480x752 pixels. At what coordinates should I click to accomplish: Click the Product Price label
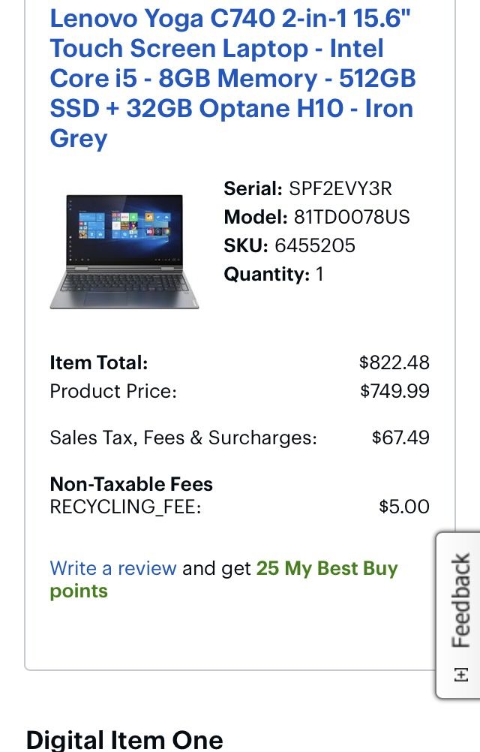point(113,391)
